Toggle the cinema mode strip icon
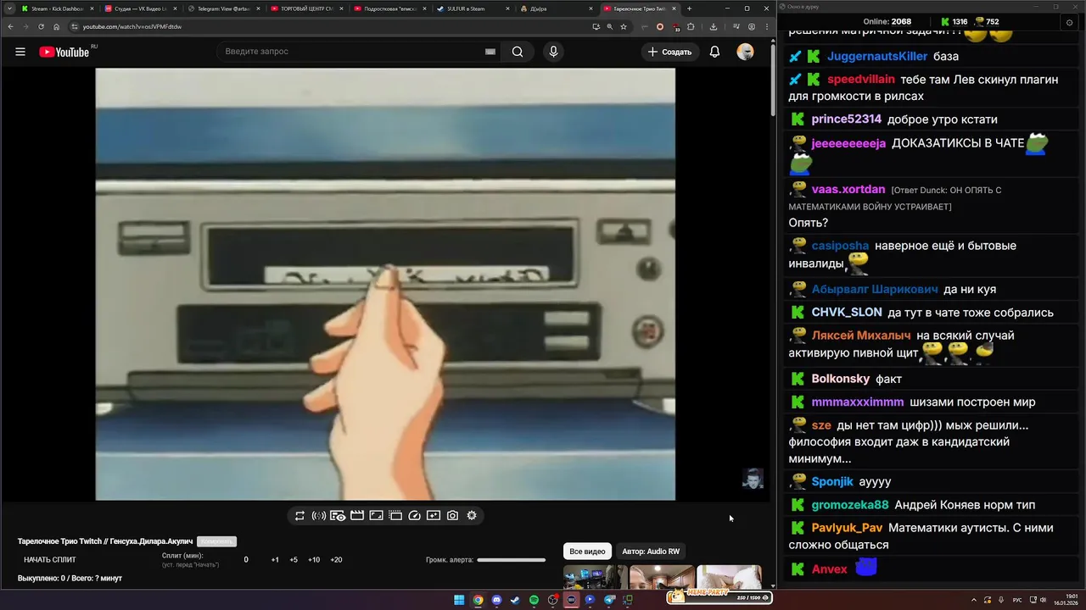This screenshot has height=610, width=1086. [x=395, y=515]
